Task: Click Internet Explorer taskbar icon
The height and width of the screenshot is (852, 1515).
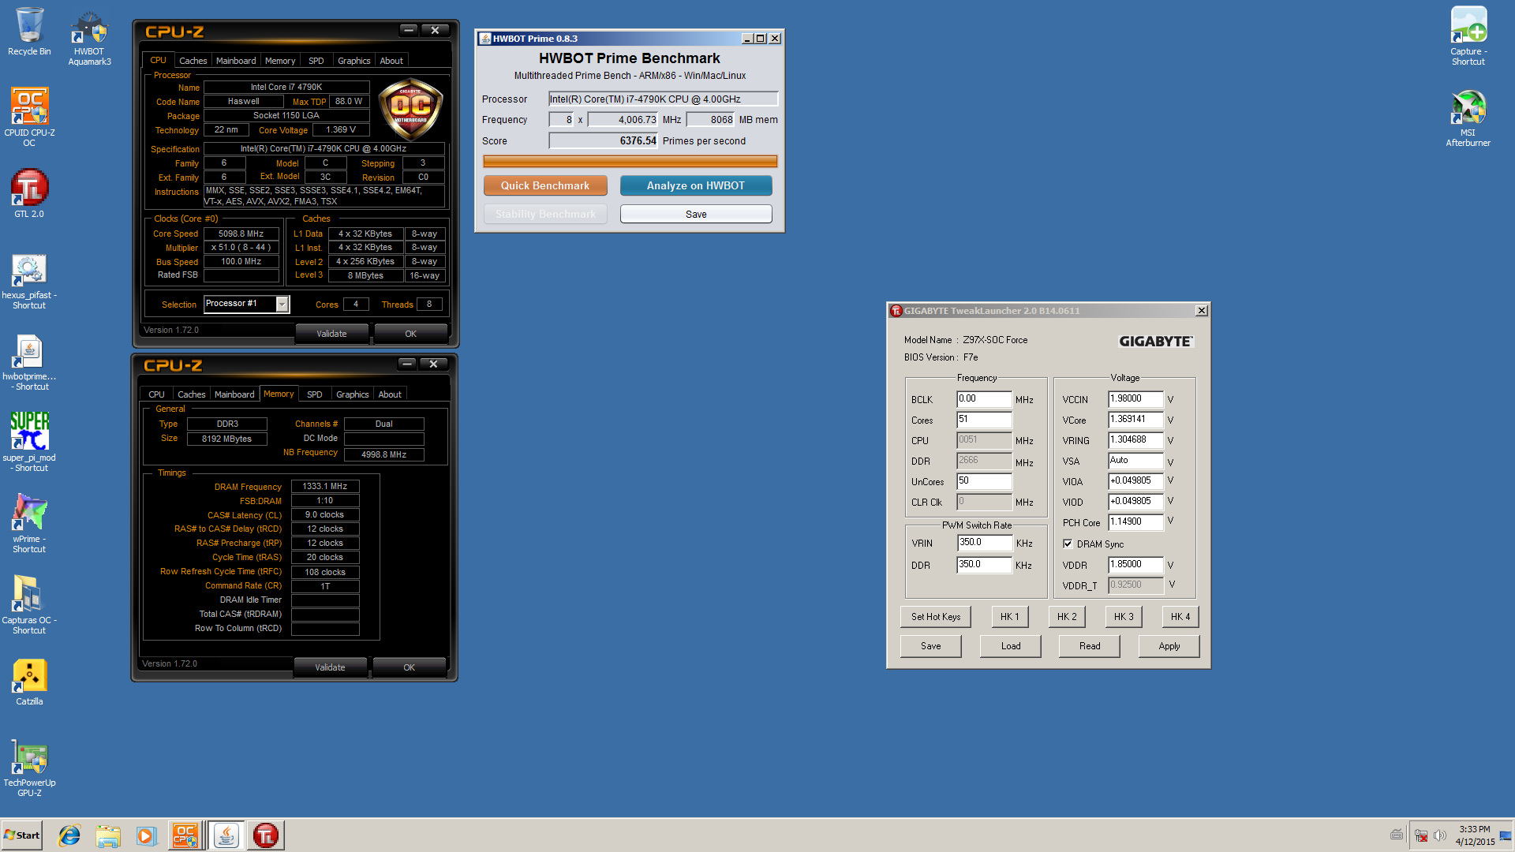Action: [x=69, y=835]
